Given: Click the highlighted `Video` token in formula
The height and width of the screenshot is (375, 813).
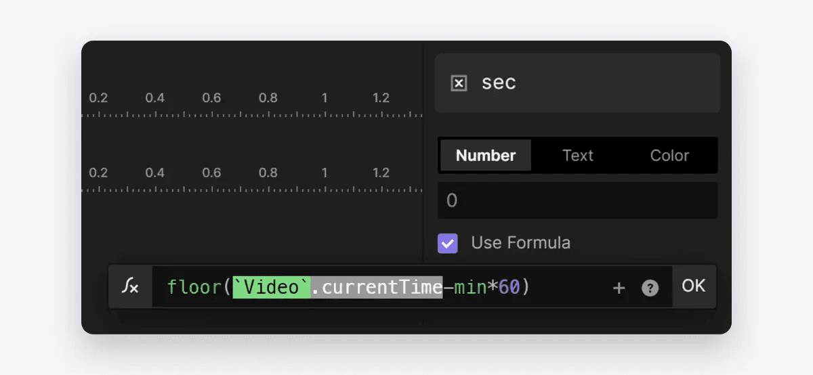Looking at the screenshot, I should pyautogui.click(x=271, y=287).
